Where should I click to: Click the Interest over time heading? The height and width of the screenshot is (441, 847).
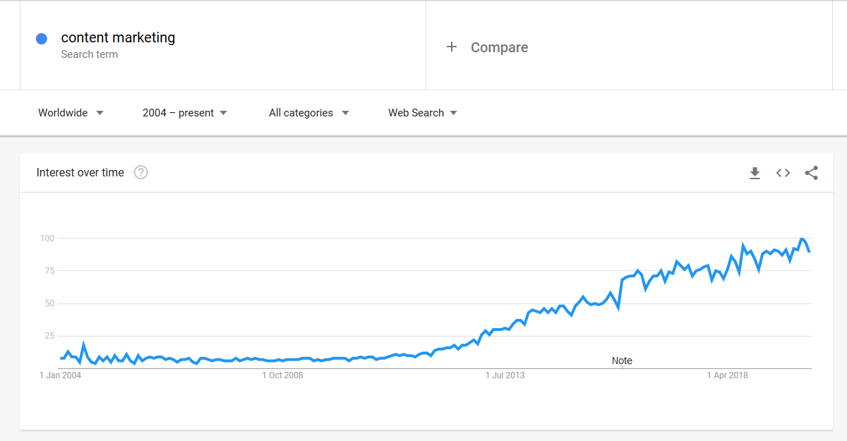(x=80, y=172)
